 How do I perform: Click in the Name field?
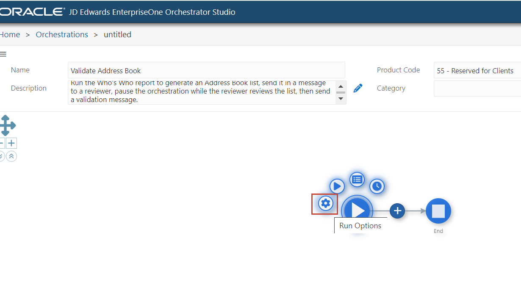click(x=206, y=70)
